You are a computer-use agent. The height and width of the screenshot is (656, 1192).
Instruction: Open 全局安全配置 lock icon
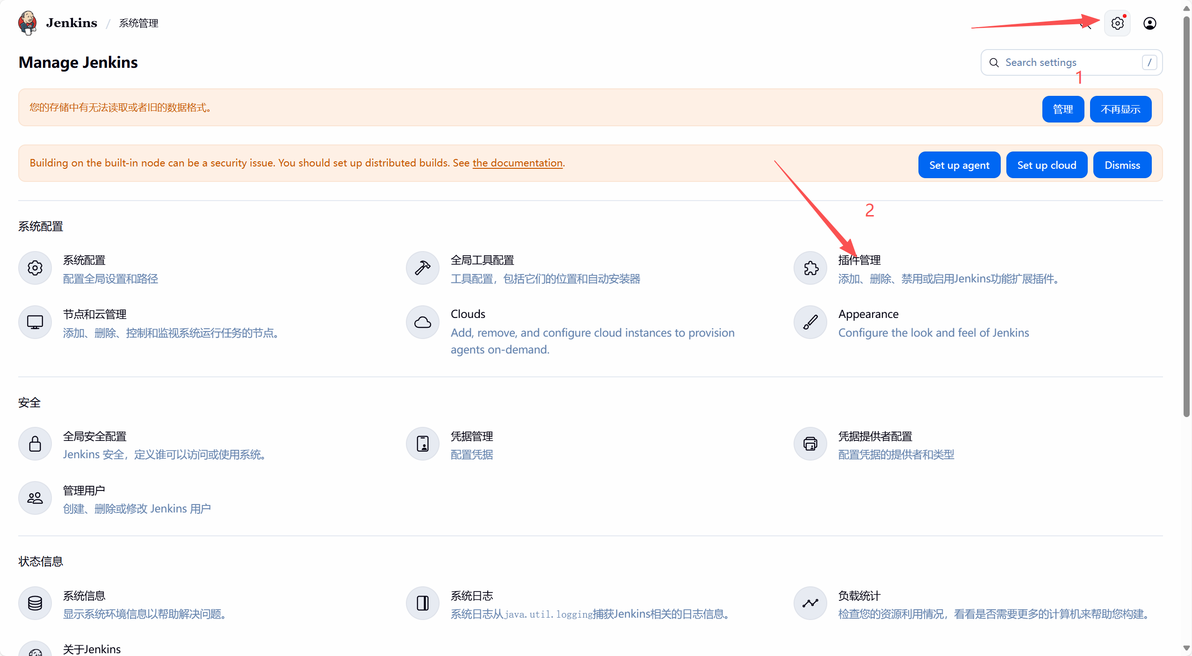[35, 444]
